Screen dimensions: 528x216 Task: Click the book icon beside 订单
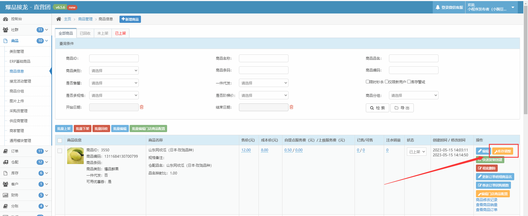(6, 151)
